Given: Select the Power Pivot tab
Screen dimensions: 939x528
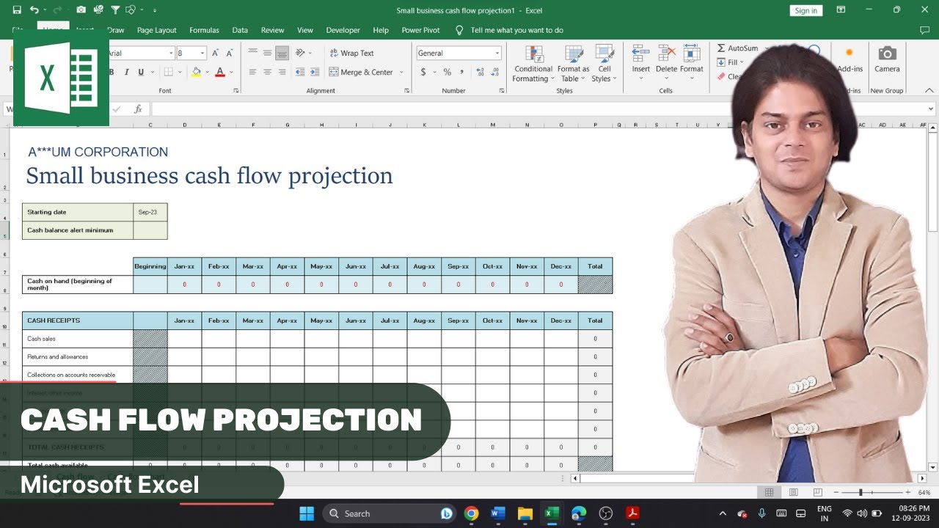Looking at the screenshot, I should coord(420,30).
